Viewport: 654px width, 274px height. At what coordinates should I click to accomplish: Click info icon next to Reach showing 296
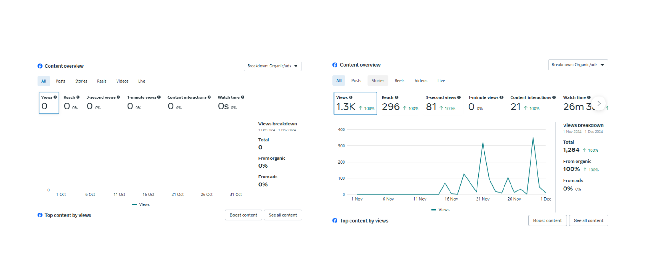click(x=397, y=97)
